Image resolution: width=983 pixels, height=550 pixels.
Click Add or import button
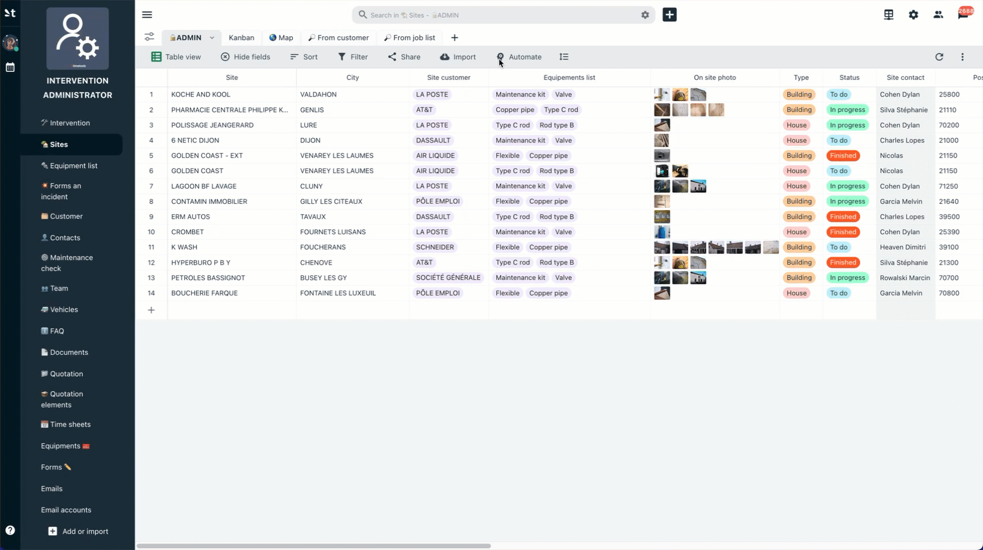[x=78, y=532]
